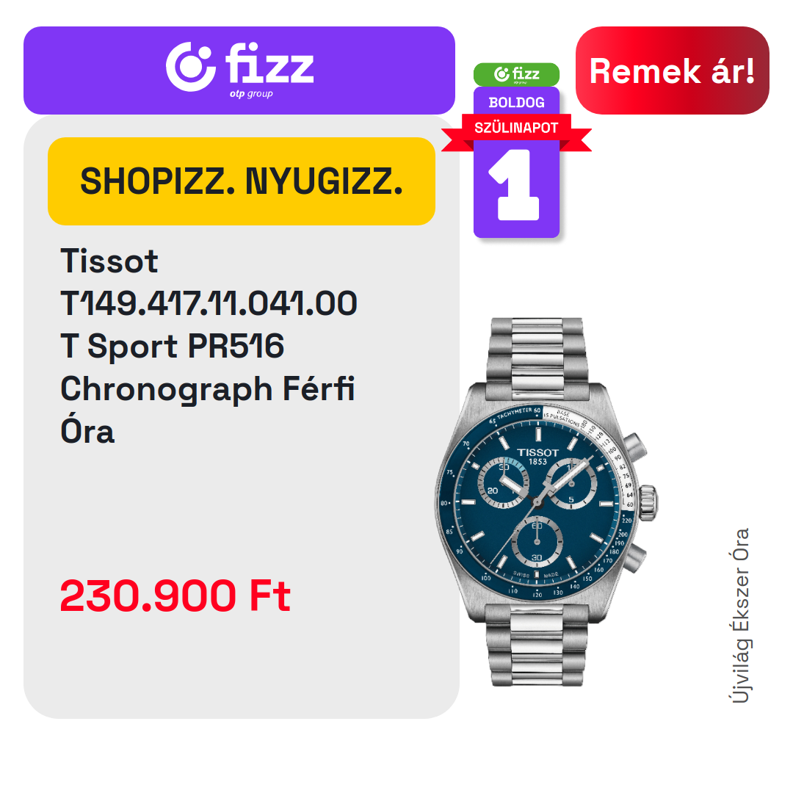Click the watch crown on right side
Image resolution: width=793 pixels, height=793 pixels.
click(x=648, y=503)
